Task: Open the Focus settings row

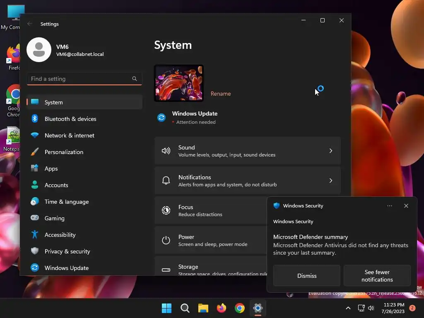Action: click(x=211, y=210)
